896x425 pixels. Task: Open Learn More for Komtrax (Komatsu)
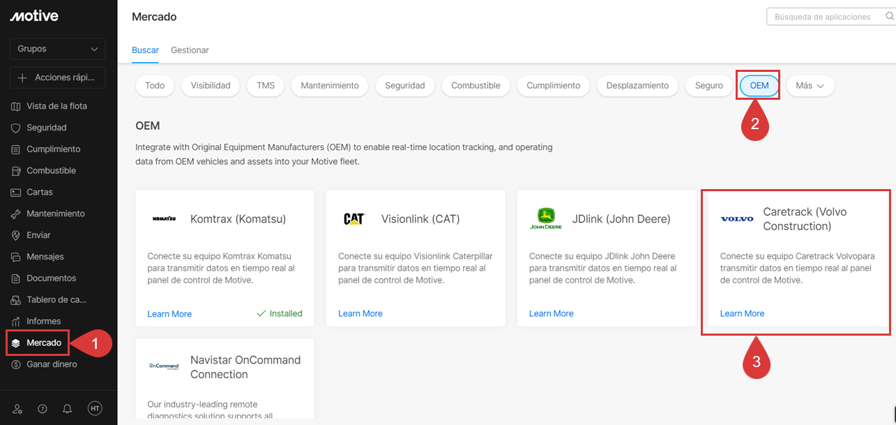(169, 314)
